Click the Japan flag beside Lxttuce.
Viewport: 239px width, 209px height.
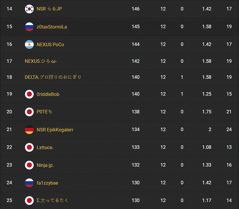29,147
